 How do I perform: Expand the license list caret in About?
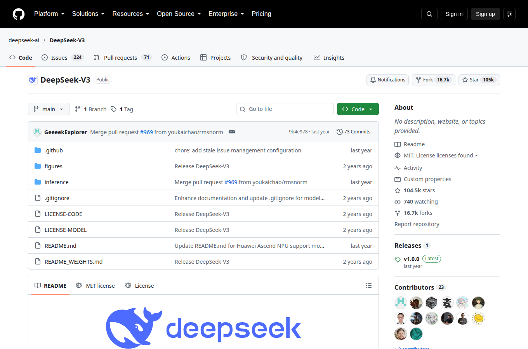tap(476, 155)
